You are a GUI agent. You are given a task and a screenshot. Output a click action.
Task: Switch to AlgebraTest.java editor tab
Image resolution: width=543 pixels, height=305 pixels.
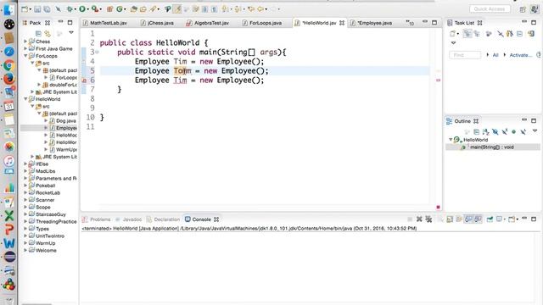tap(211, 23)
